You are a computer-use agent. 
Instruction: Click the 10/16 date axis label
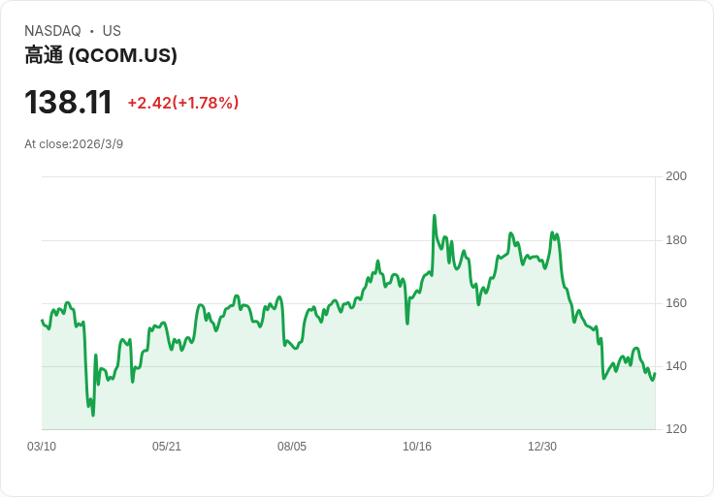coord(417,447)
